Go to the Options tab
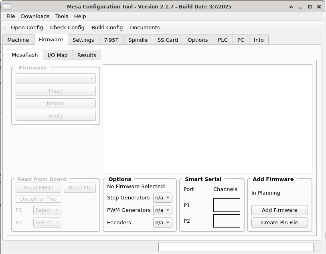The width and height of the screenshot is (326, 254). [x=198, y=40]
